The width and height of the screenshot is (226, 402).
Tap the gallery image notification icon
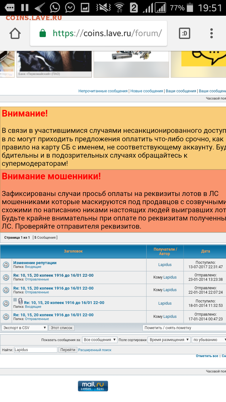click(85, 8)
